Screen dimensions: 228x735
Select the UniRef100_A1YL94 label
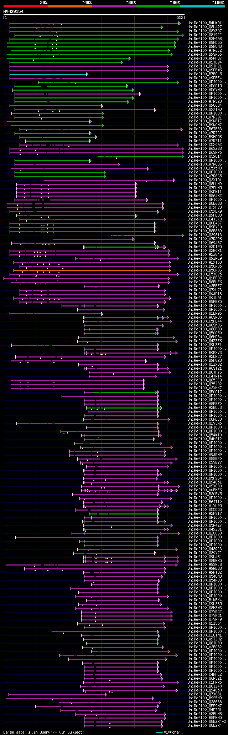204,62
